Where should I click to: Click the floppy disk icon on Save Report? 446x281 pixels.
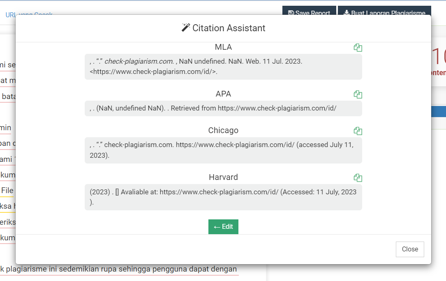(291, 13)
